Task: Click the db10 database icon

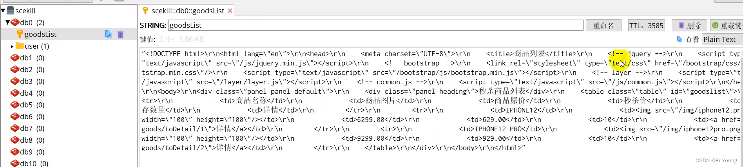Action: tap(15, 163)
